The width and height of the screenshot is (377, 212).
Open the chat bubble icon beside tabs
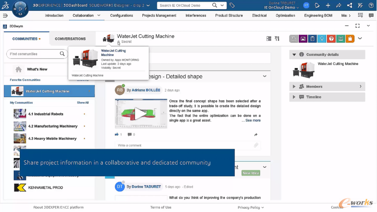click(x=371, y=15)
